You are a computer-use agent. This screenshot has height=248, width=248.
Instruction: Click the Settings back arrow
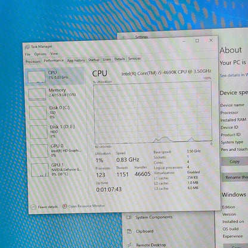pos(124,37)
